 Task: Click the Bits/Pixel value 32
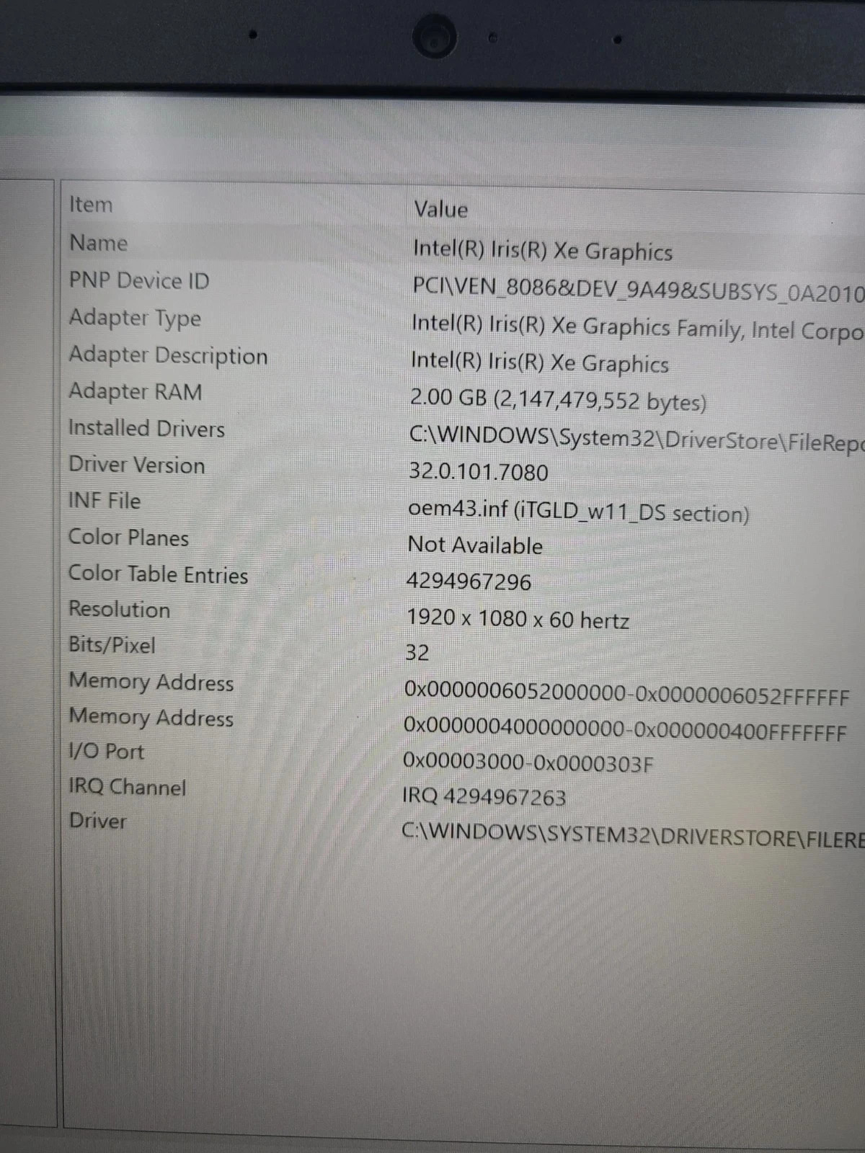(417, 653)
